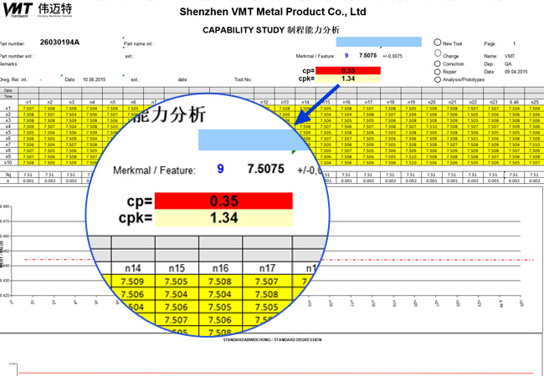
Task: Click the s row label
Action: 8,180
